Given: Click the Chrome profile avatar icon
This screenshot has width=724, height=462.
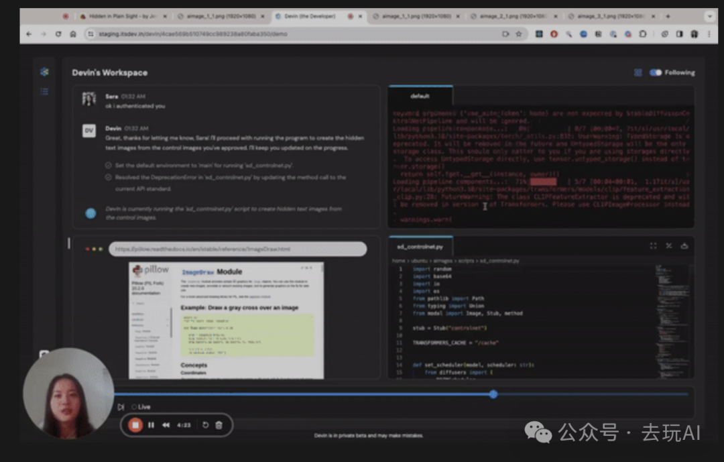Looking at the screenshot, I should 695,34.
